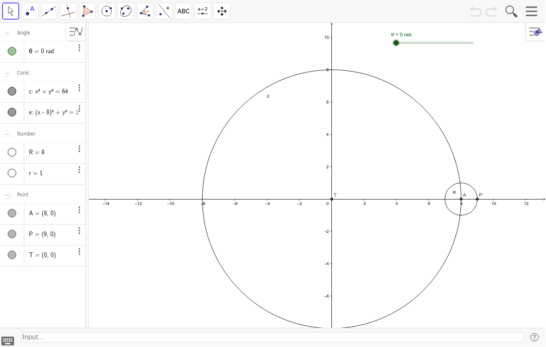Screen dimensions: 546x347
Task: Click the label e of small circle
Action: [x=454, y=192]
